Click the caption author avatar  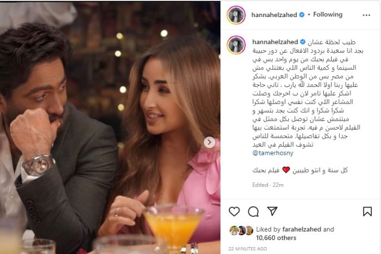236,45
